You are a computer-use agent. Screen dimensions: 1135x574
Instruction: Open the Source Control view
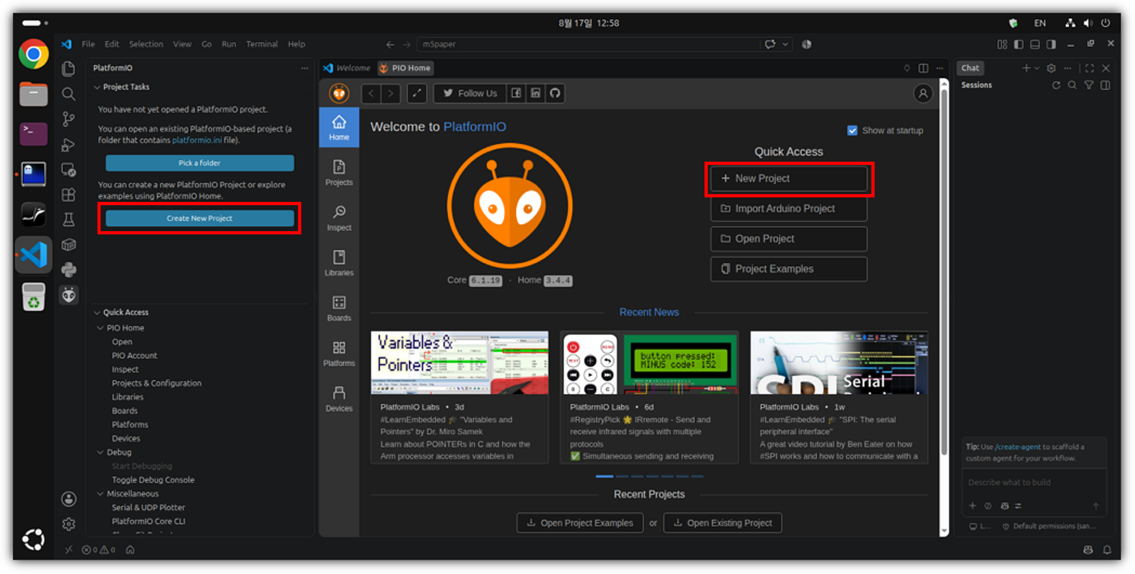point(68,119)
